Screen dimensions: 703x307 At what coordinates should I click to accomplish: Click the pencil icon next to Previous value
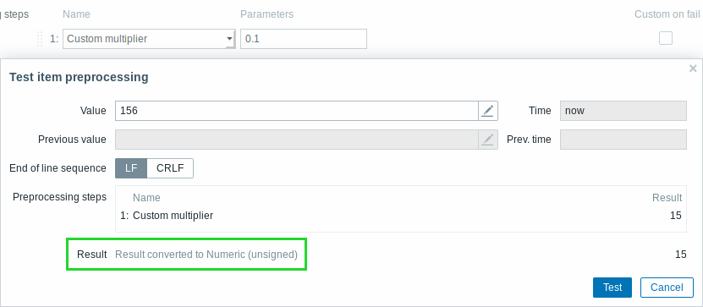pos(488,140)
